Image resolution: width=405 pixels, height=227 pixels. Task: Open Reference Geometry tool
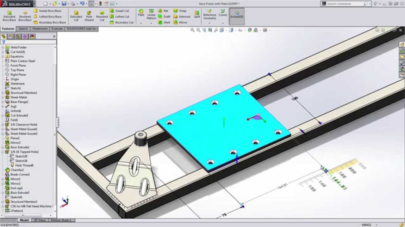(209, 15)
